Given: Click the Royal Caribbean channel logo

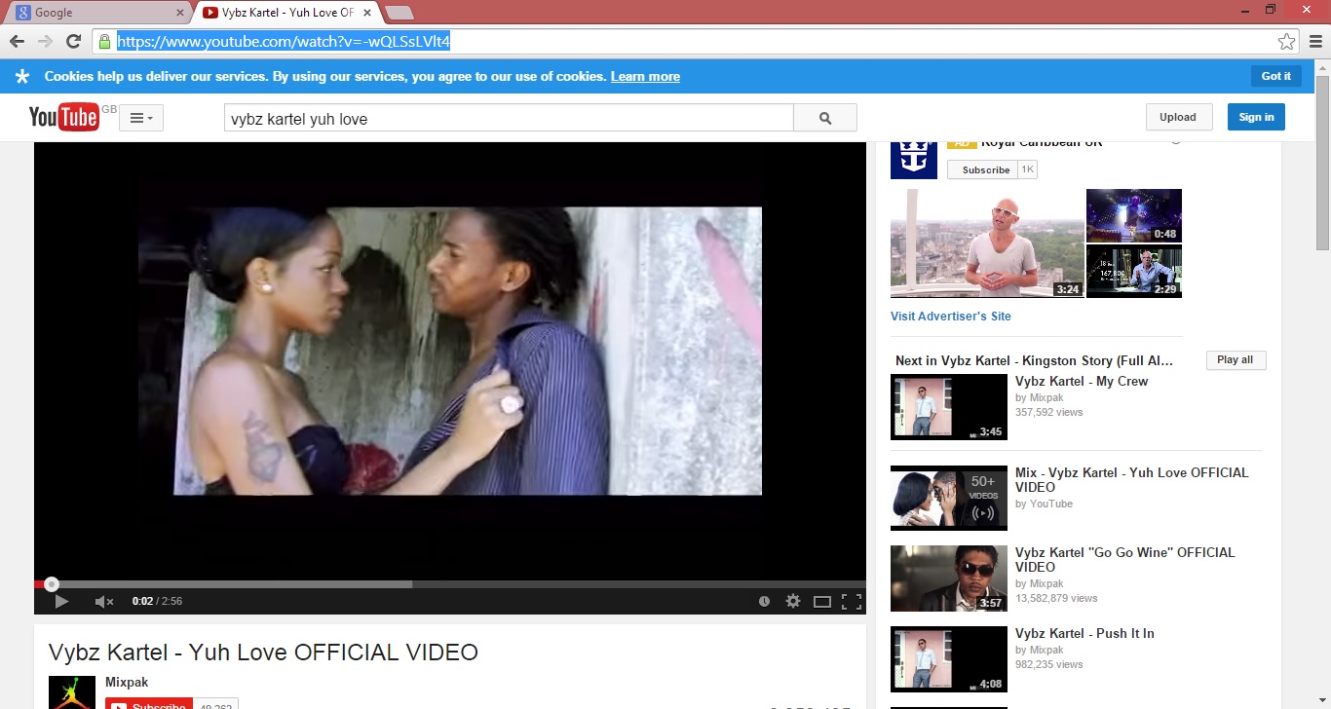Looking at the screenshot, I should coord(914,159).
